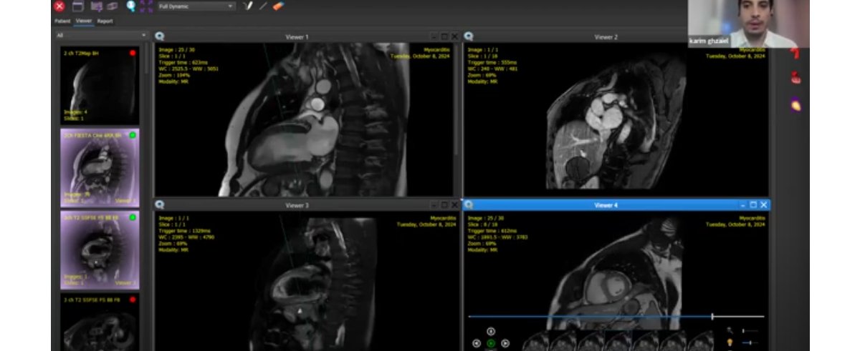Click the light bulb brightness icon
Screen dimensions: 860x351
coord(730,343)
